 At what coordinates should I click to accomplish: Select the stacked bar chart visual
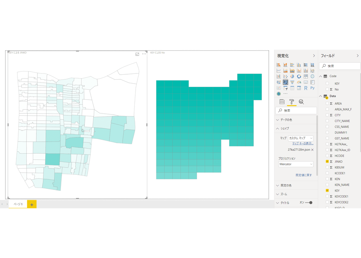pos(279,65)
